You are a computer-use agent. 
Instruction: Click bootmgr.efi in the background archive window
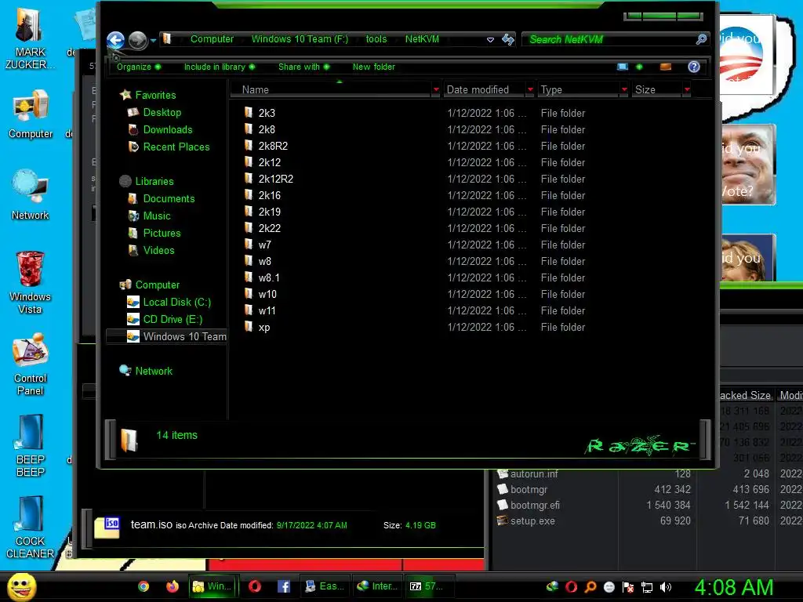tap(535, 506)
